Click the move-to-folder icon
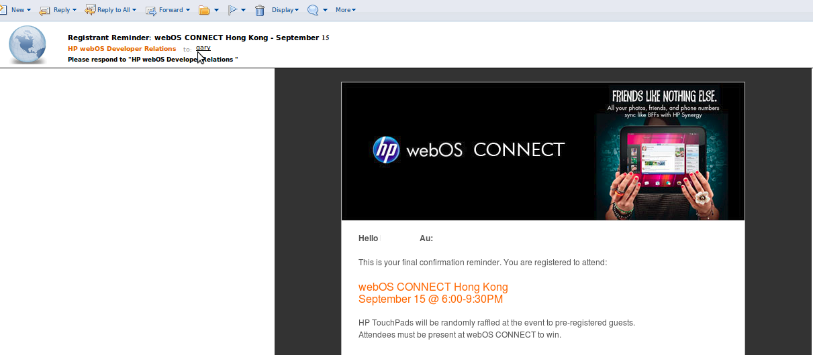 [x=205, y=10]
